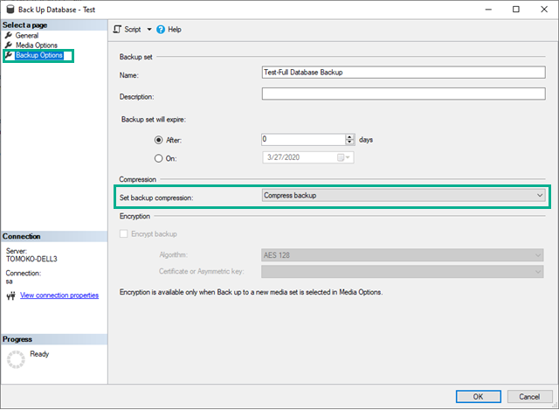
Task: Decrease days with the down spinner arrow
Action: tap(349, 142)
